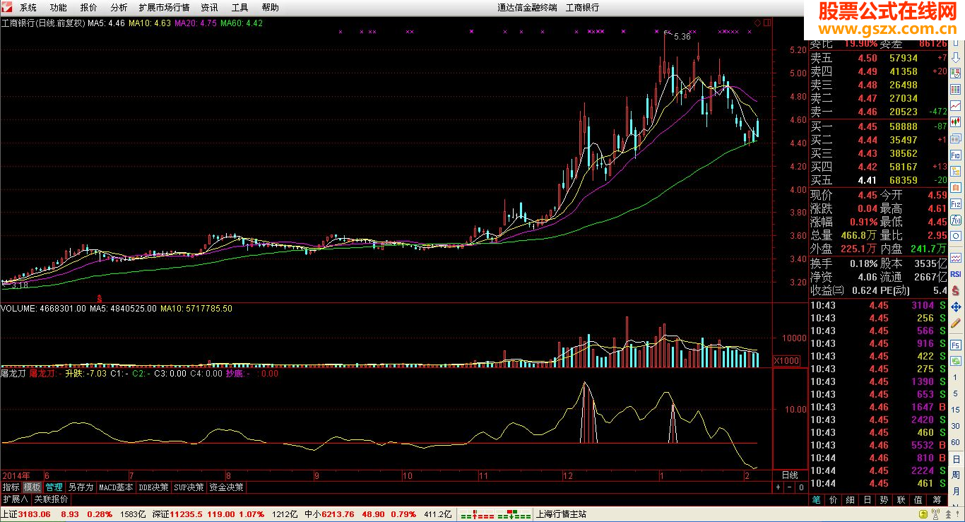
Task: Select the pencil drawing tool icon
Action: click(x=956, y=323)
